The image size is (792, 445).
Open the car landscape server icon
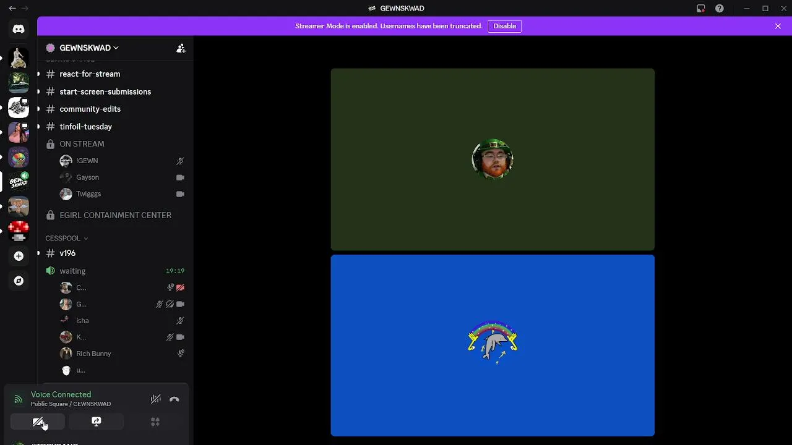tap(19, 83)
